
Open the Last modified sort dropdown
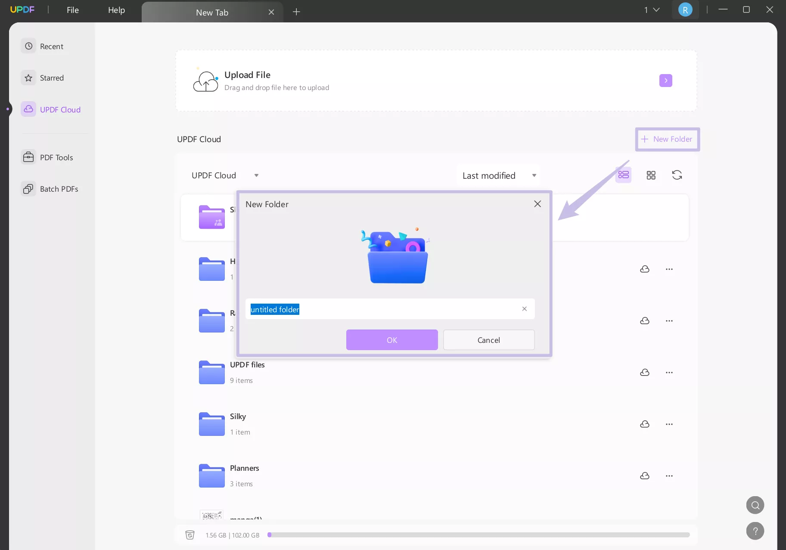click(498, 175)
